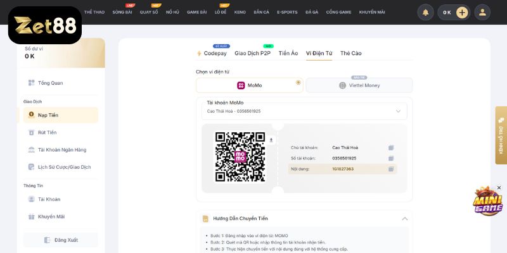507x253 pixels.
Task: Click the Lịch Sử Cược/Giao Dịch icon
Action: click(31, 167)
